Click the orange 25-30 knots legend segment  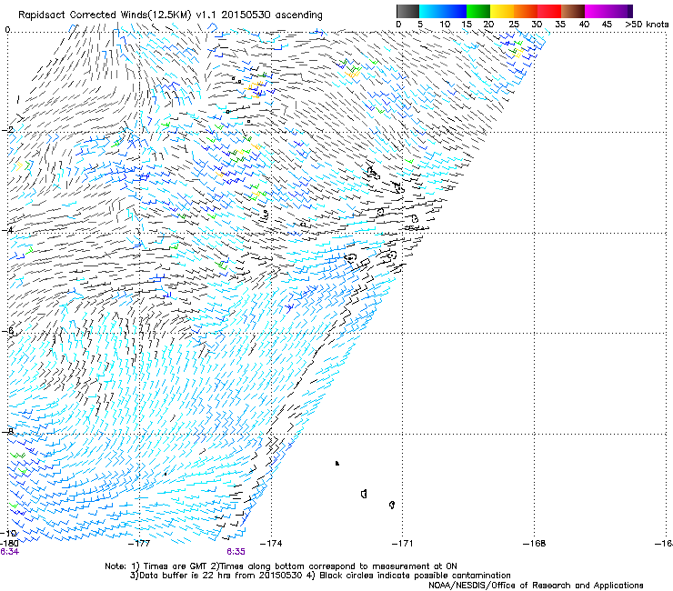click(526, 11)
